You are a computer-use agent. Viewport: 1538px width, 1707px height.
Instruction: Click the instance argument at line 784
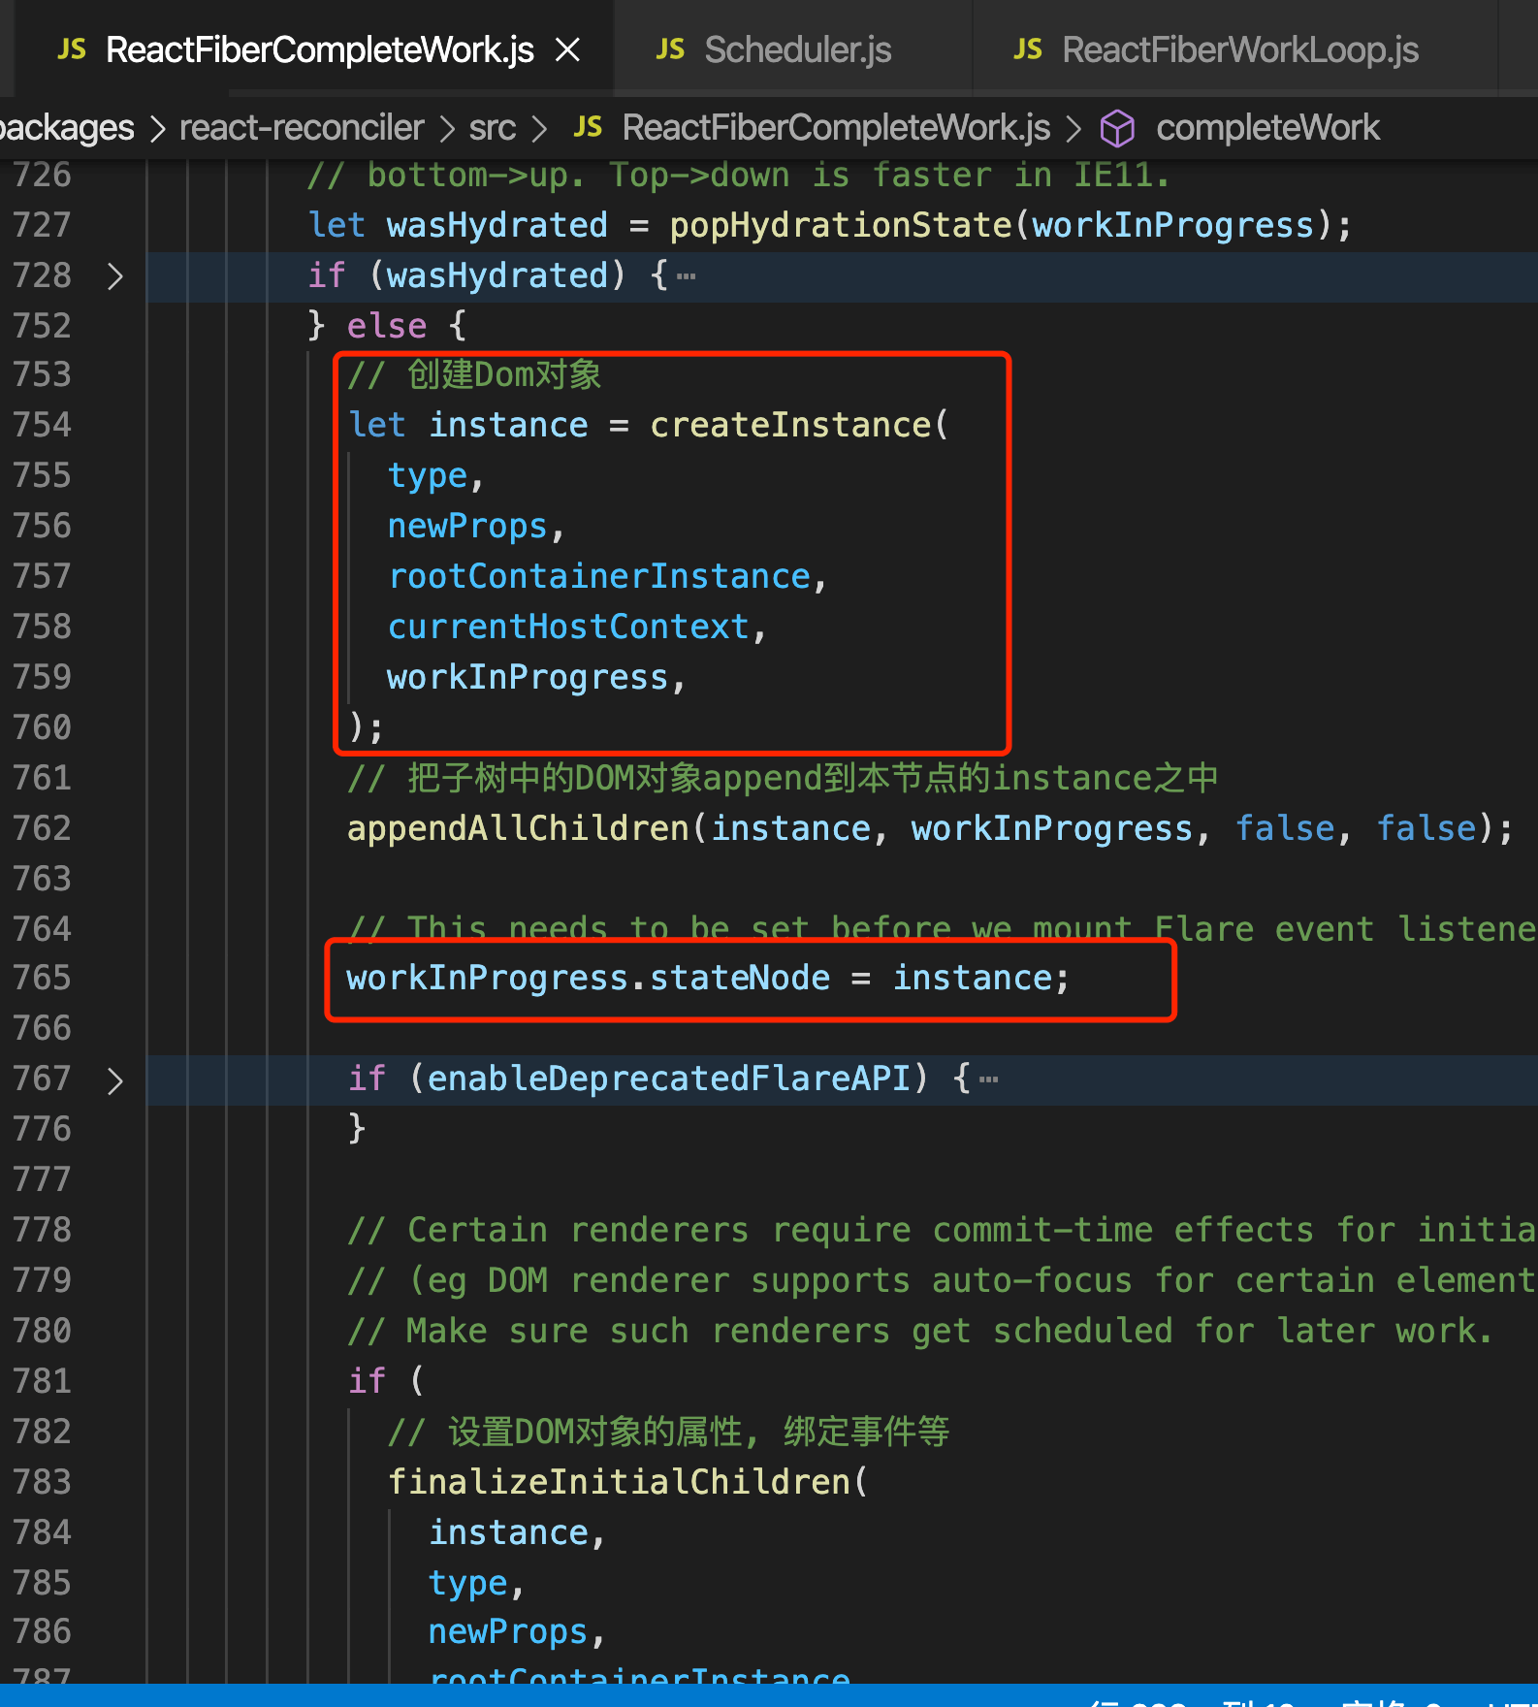click(508, 1532)
